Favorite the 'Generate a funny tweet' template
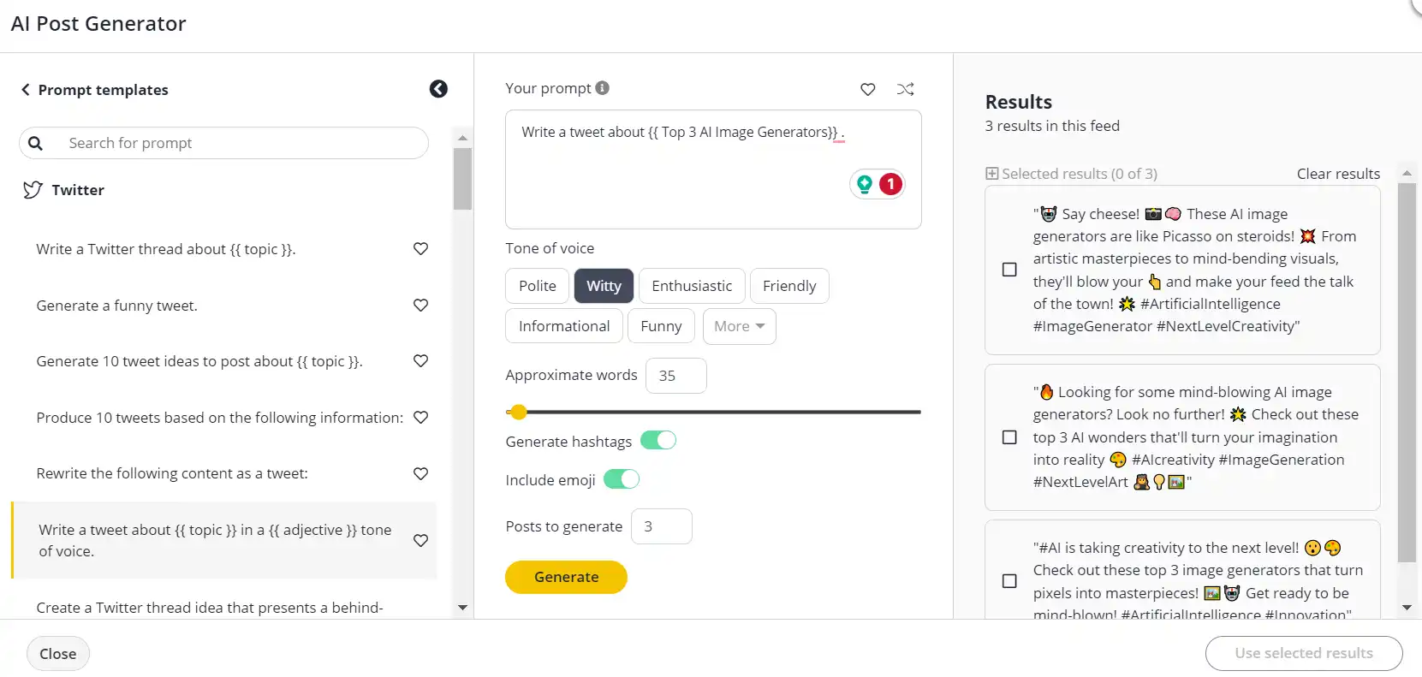Viewport: 1422px width, 677px height. (x=420, y=306)
